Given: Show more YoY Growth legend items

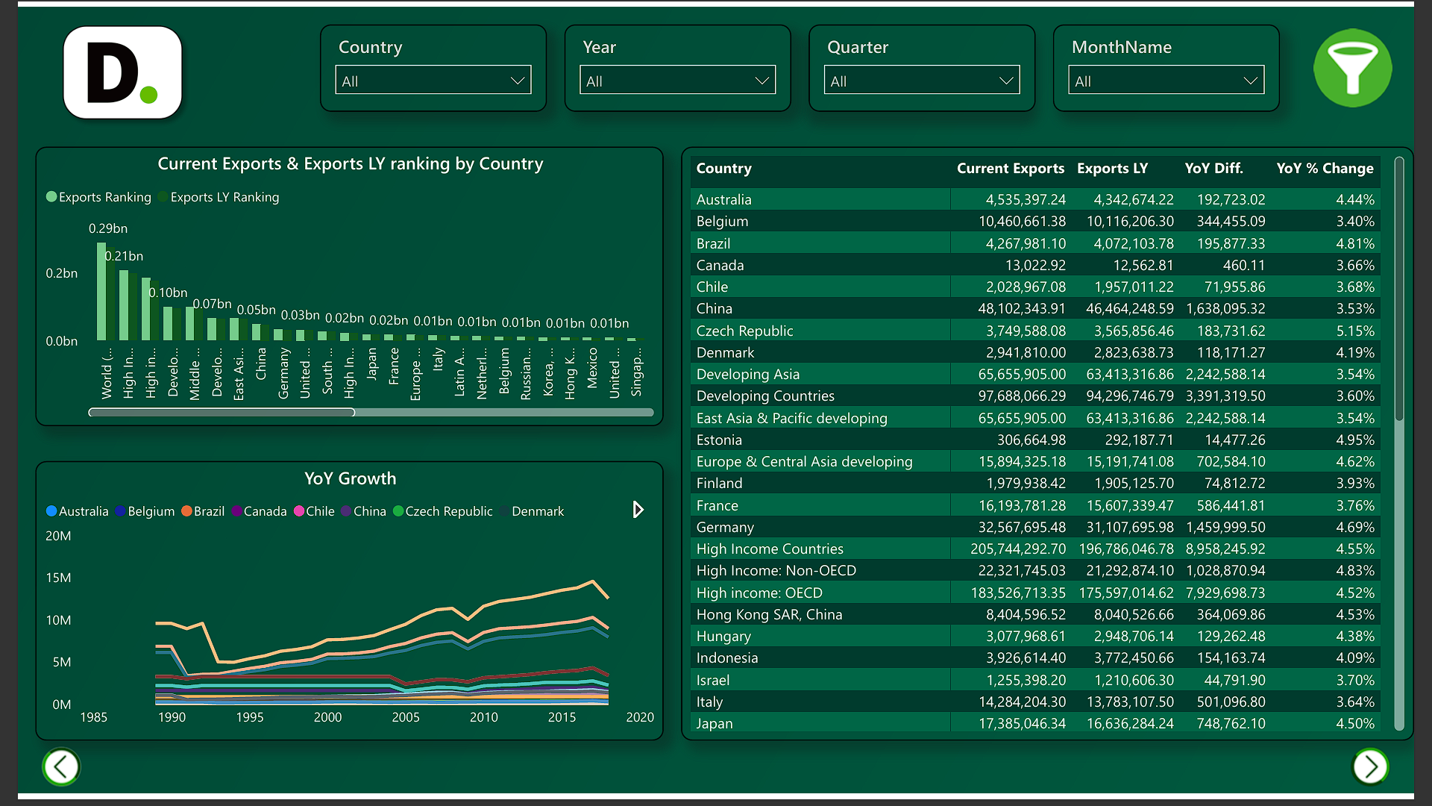Looking at the screenshot, I should pos(638,510).
